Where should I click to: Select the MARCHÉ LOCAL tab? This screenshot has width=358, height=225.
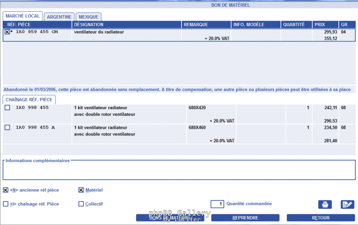coord(23,16)
